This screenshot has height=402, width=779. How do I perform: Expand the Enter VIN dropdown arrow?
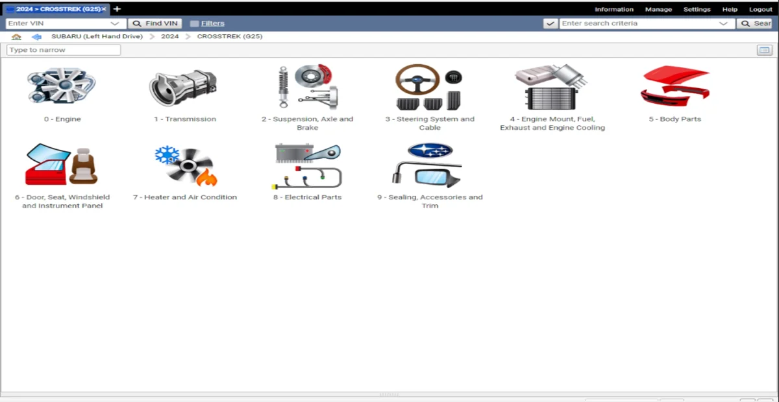pyautogui.click(x=114, y=23)
